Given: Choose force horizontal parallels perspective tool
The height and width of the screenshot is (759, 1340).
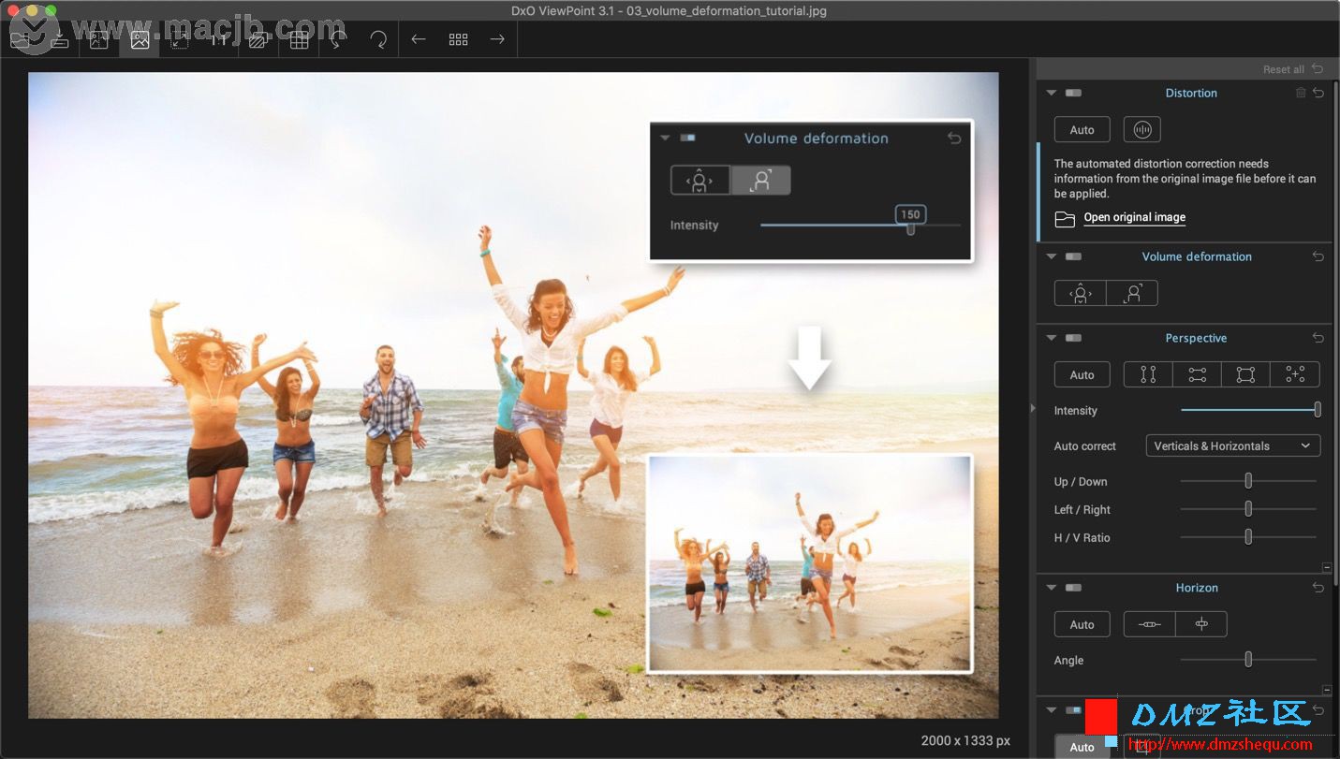Looking at the screenshot, I should 1197,374.
